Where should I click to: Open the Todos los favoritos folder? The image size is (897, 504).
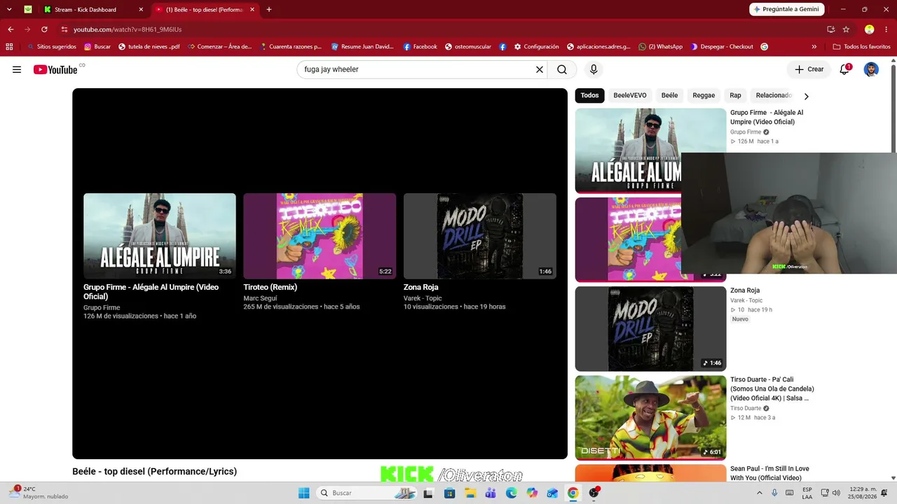click(x=861, y=47)
